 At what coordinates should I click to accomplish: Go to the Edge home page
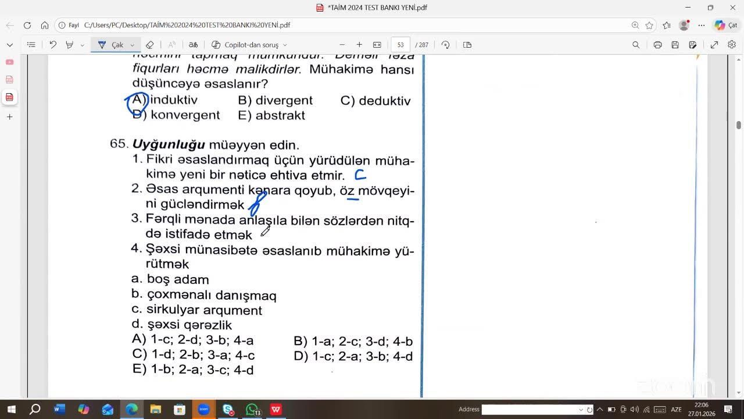45,25
